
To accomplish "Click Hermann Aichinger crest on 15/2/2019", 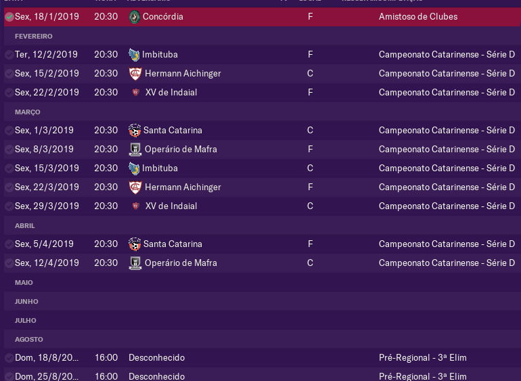I will [135, 74].
